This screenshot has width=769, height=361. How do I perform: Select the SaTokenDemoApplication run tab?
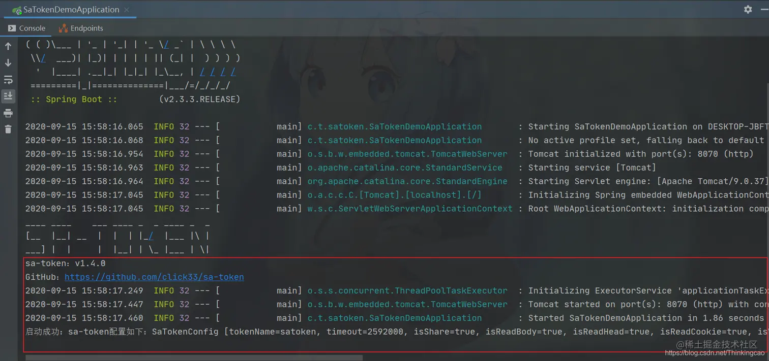tap(71, 10)
